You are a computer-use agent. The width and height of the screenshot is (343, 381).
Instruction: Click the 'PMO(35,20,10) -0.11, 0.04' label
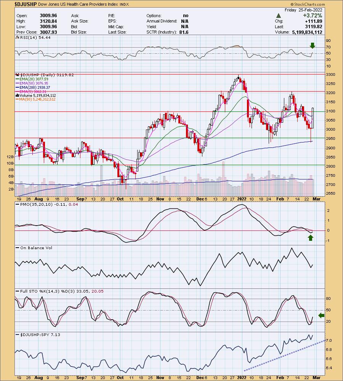(x=49, y=204)
